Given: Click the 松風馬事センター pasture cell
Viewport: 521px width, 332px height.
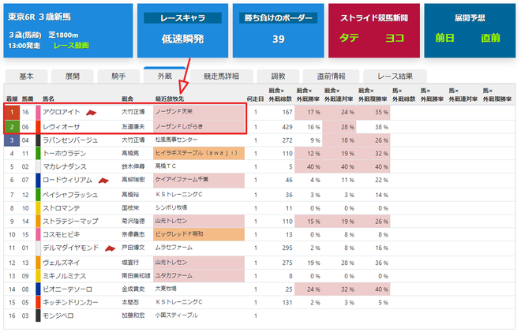Looking at the screenshot, I should coord(199,140).
